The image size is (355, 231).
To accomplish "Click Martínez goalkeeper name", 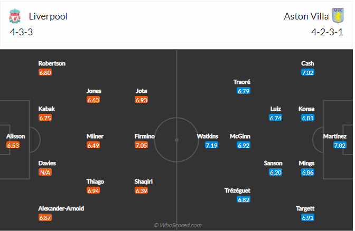I will (335, 136).
